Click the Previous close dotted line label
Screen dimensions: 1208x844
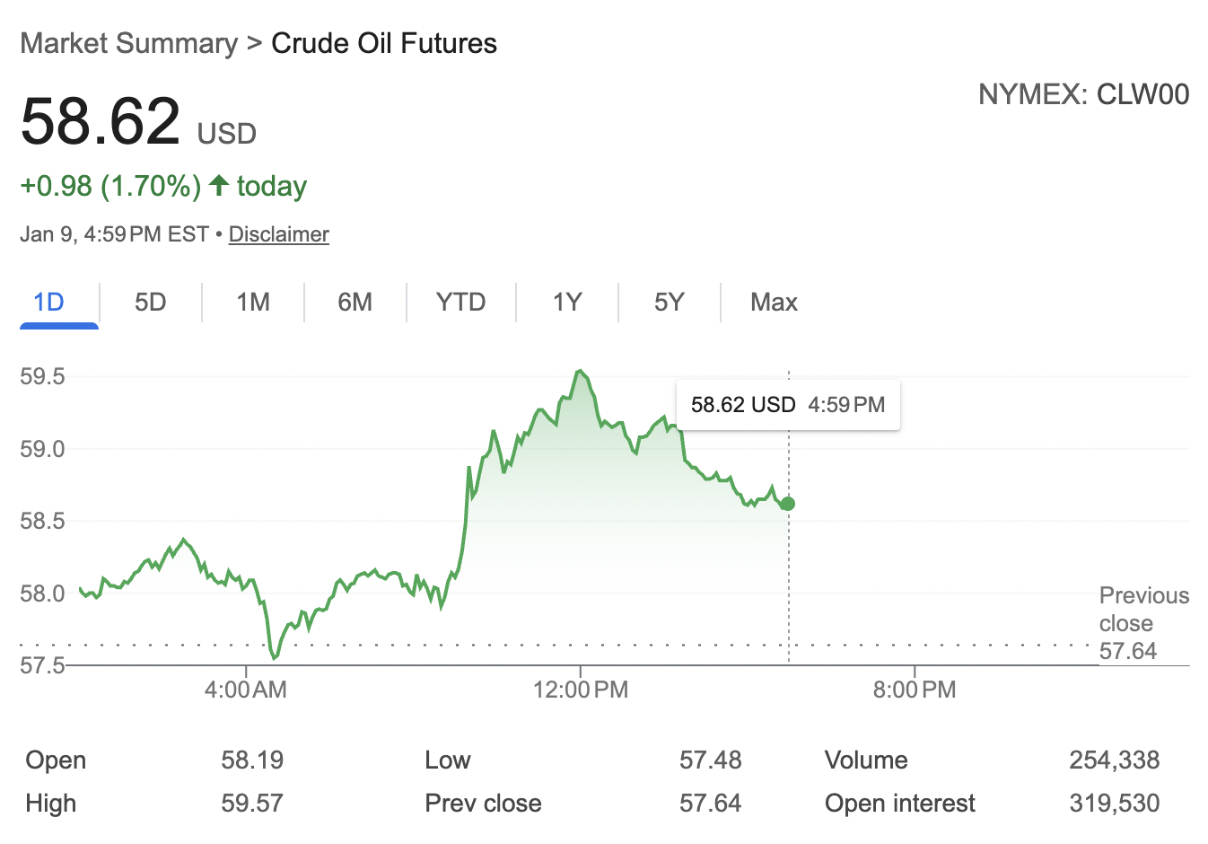click(x=1143, y=622)
